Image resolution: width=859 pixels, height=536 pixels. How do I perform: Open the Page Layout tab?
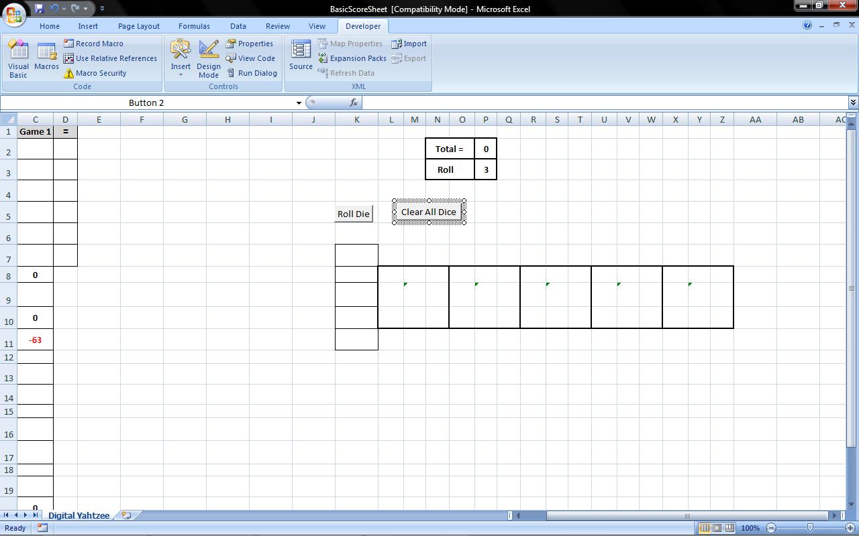(139, 26)
